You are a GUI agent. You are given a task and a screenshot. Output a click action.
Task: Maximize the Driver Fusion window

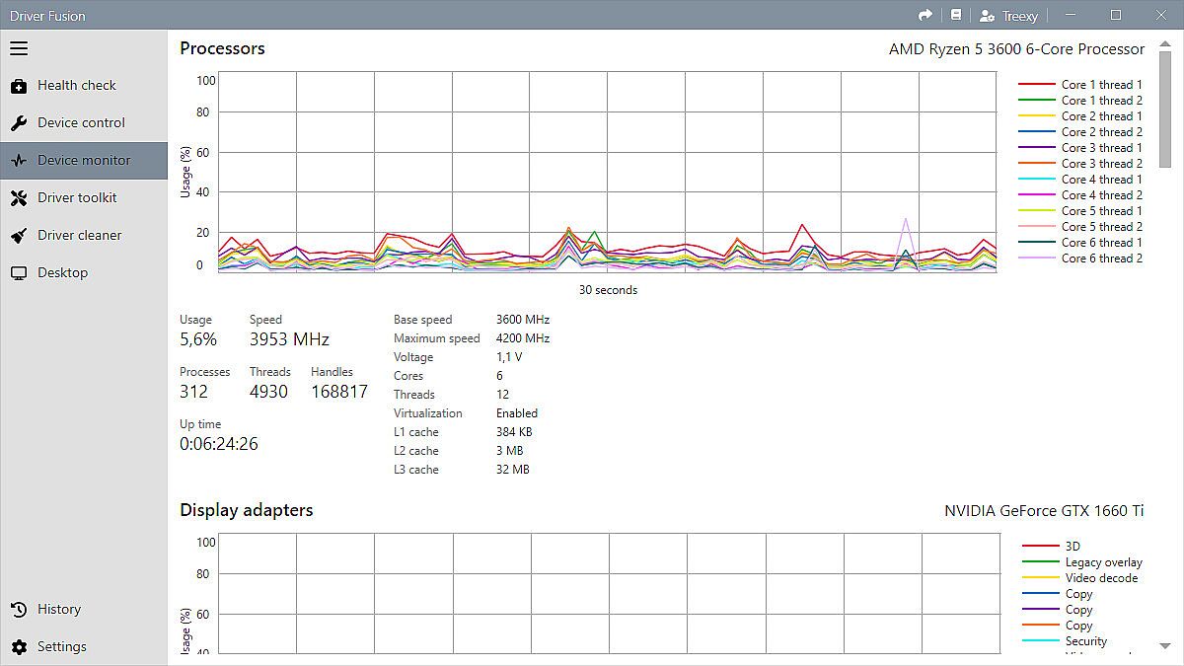pos(1116,15)
